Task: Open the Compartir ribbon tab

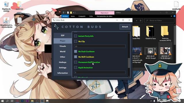Action: click(x=82, y=16)
